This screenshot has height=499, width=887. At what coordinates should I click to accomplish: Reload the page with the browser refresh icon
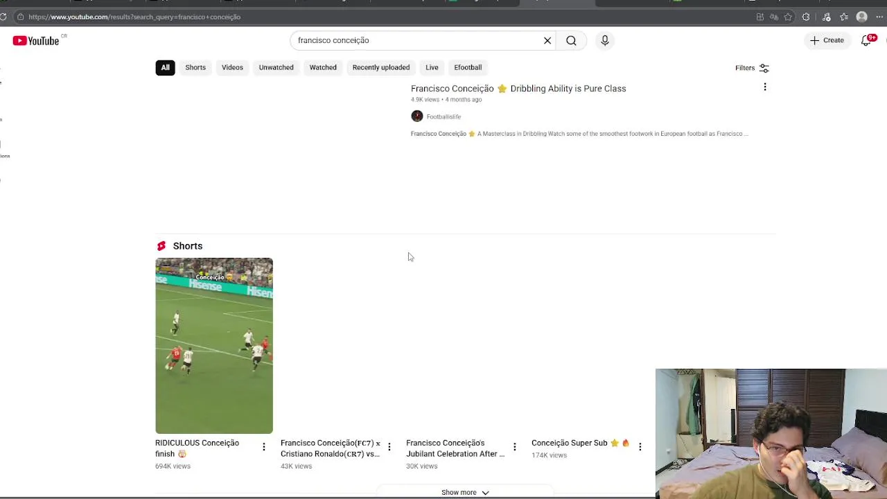(3, 17)
